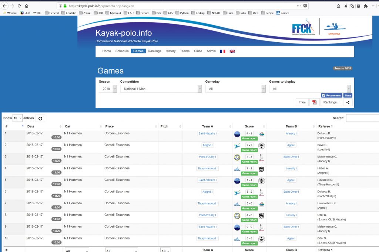Click the British flag language icon
Viewport: 379px width, 252px height.
coord(232,51)
